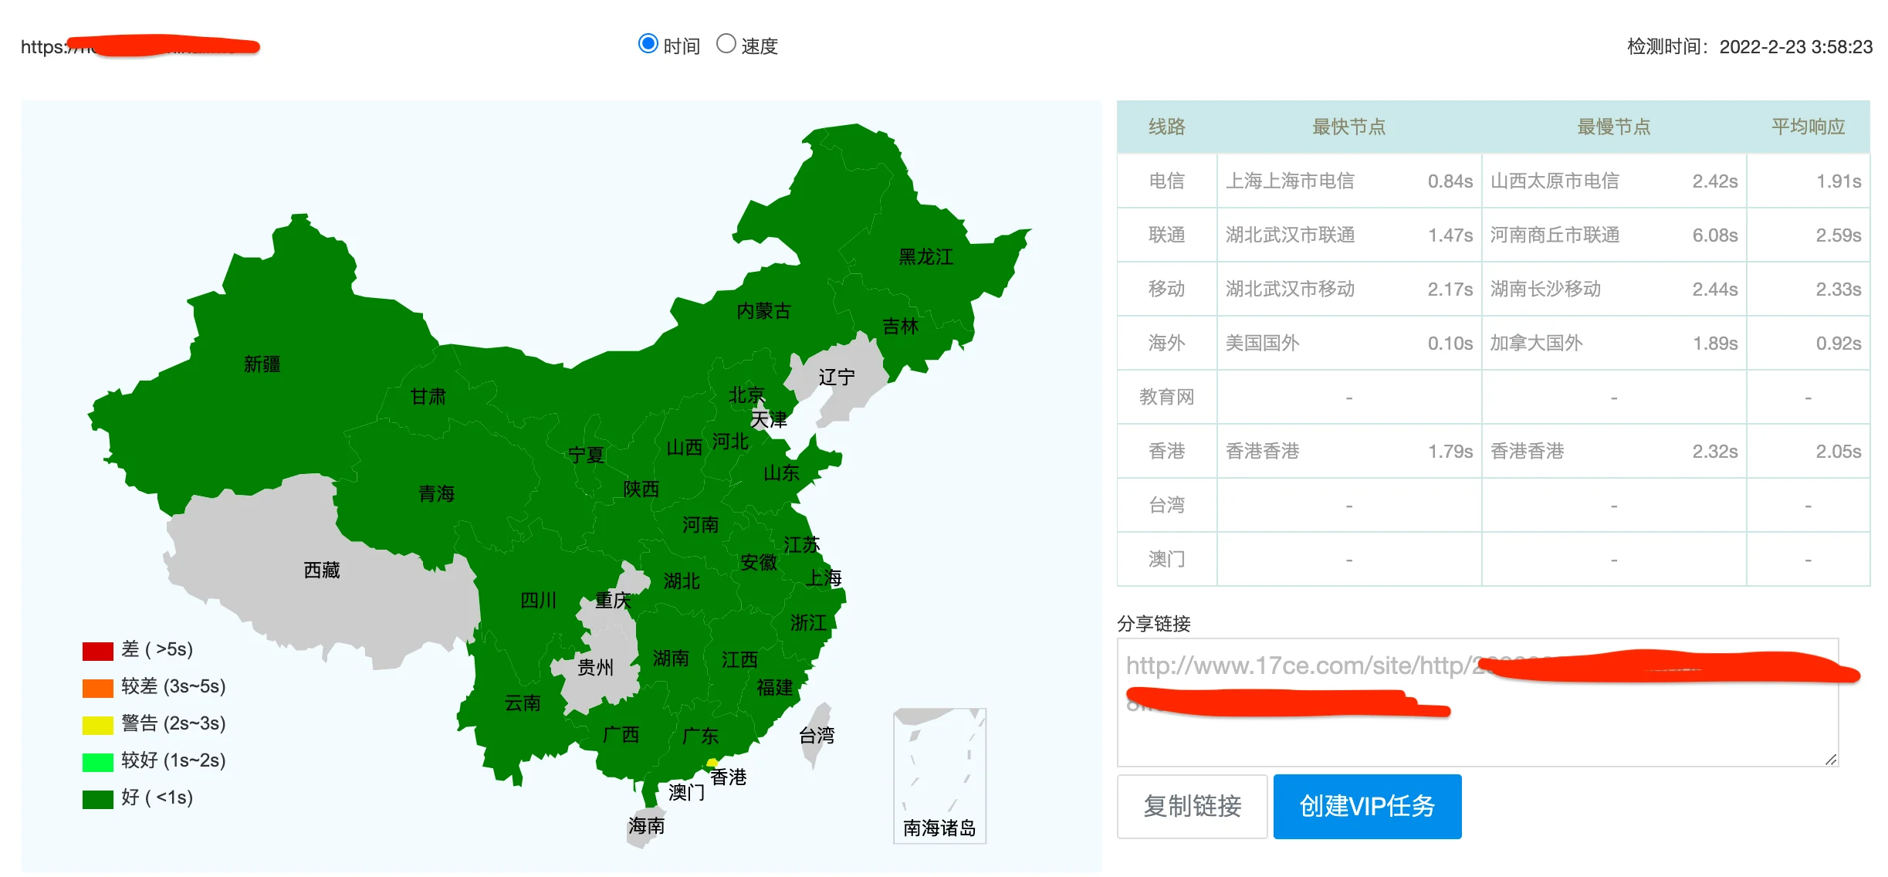Click the orange 较差 (3s~5s) legend swatch
Image resolution: width=1888 pixels, height=877 pixels.
pyautogui.click(x=97, y=687)
